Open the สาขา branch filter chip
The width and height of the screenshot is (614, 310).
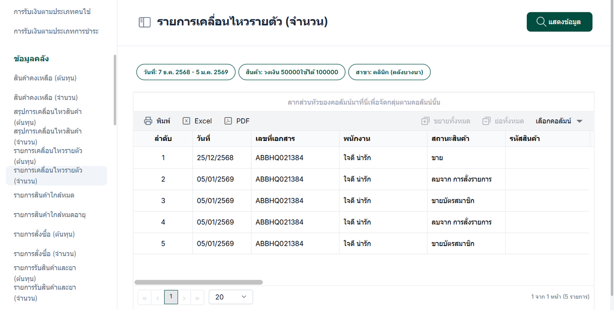click(x=389, y=72)
